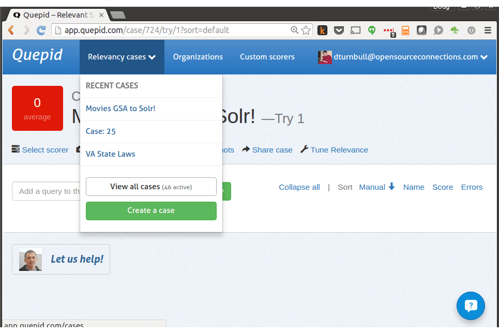Click the browser back arrow
The width and height of the screenshot is (499, 334).
[x=11, y=30]
